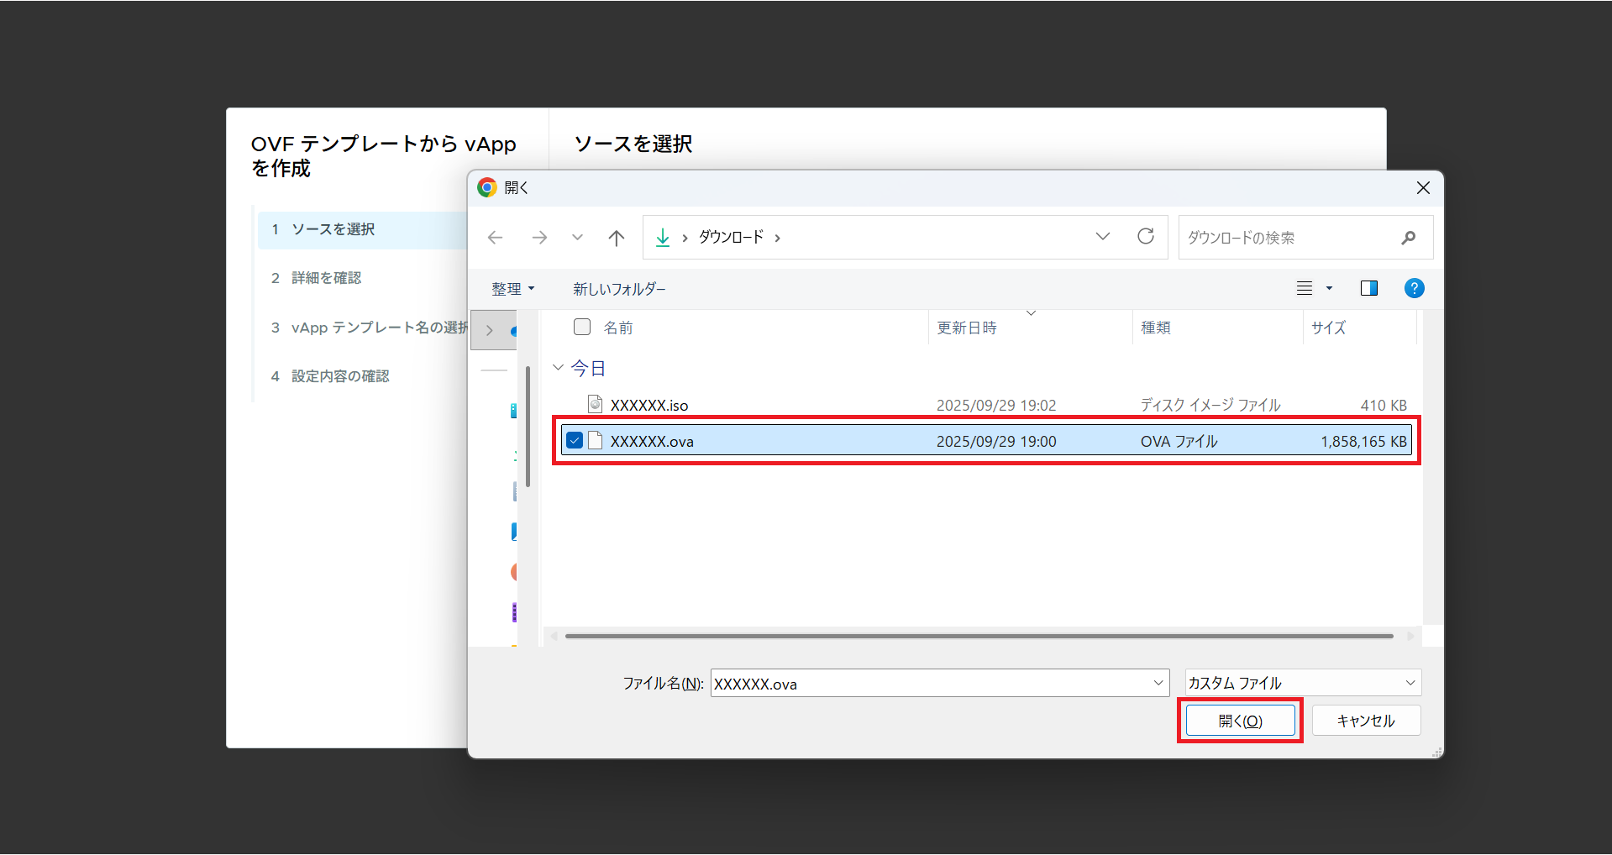Uncheck the XXXXXX.ova file checkbox
The width and height of the screenshot is (1612, 855).
coord(575,441)
